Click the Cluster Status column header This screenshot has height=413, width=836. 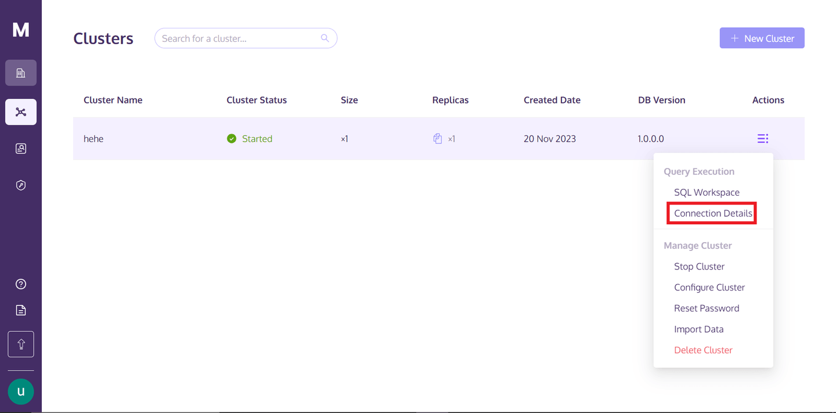click(x=257, y=100)
